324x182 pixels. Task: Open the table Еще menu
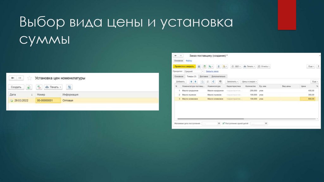tap(315, 81)
